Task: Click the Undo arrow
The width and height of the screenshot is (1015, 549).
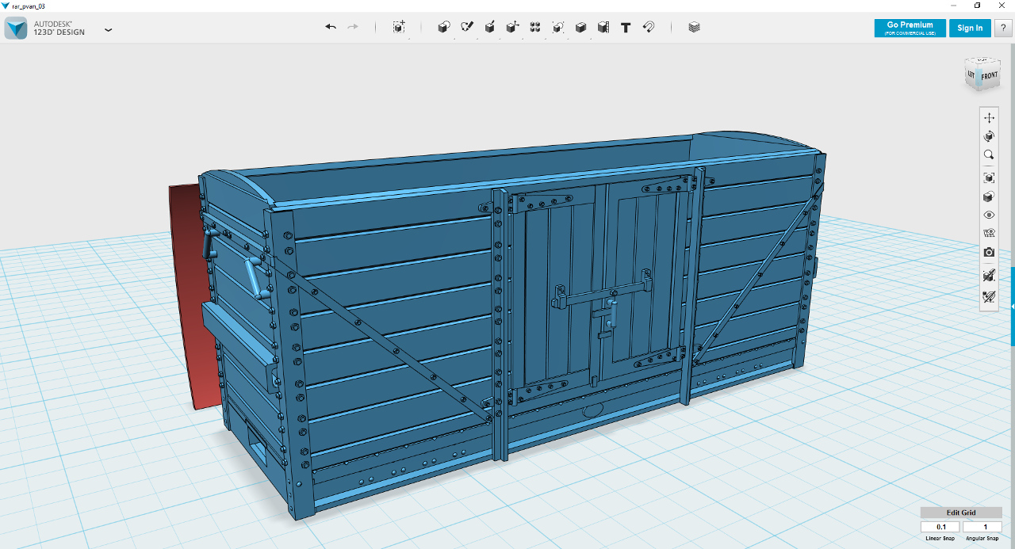Action: click(331, 27)
